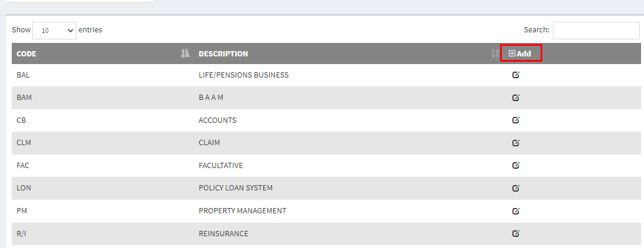
Task: Click the edit icon for BAL row
Action: (516, 75)
